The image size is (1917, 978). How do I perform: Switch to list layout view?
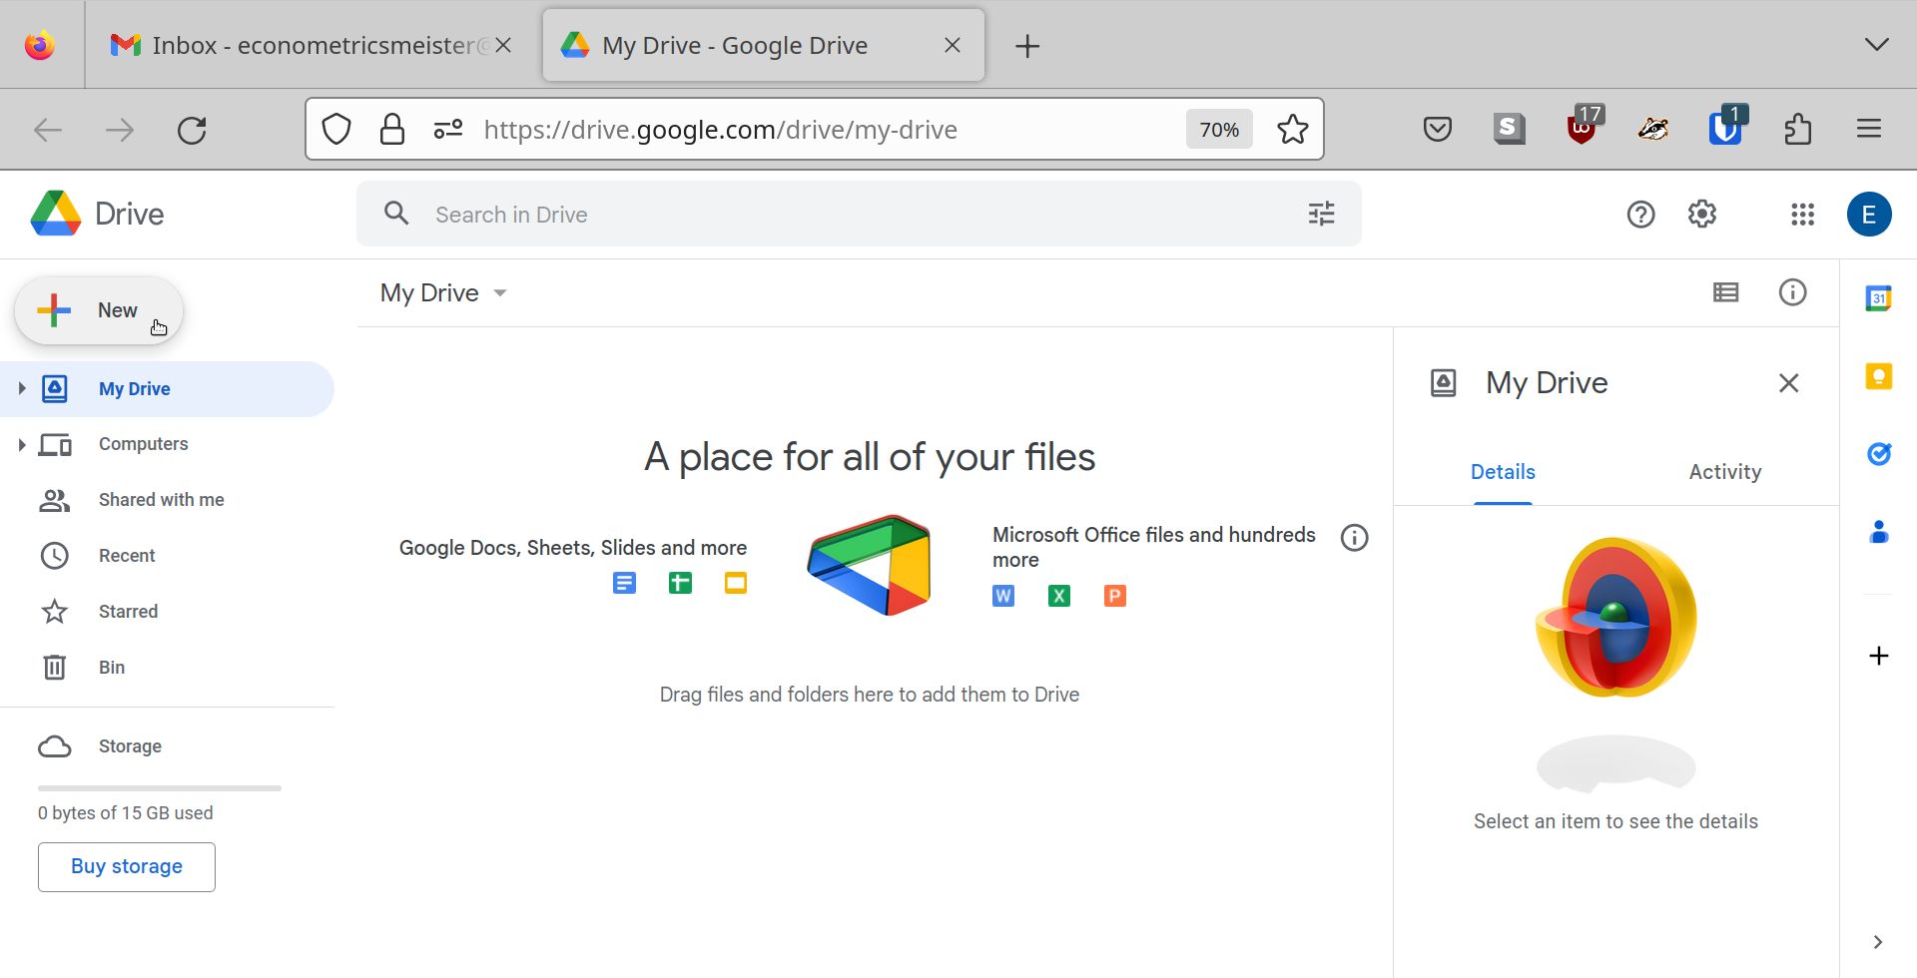pos(1725,292)
